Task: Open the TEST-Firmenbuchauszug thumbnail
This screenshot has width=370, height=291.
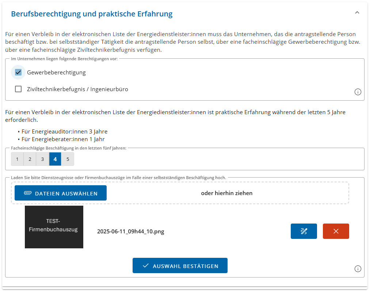Action: (x=54, y=227)
